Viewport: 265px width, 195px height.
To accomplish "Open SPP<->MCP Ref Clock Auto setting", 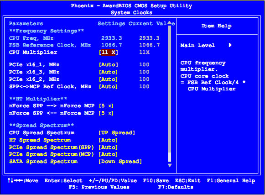I will [x=109, y=86].
